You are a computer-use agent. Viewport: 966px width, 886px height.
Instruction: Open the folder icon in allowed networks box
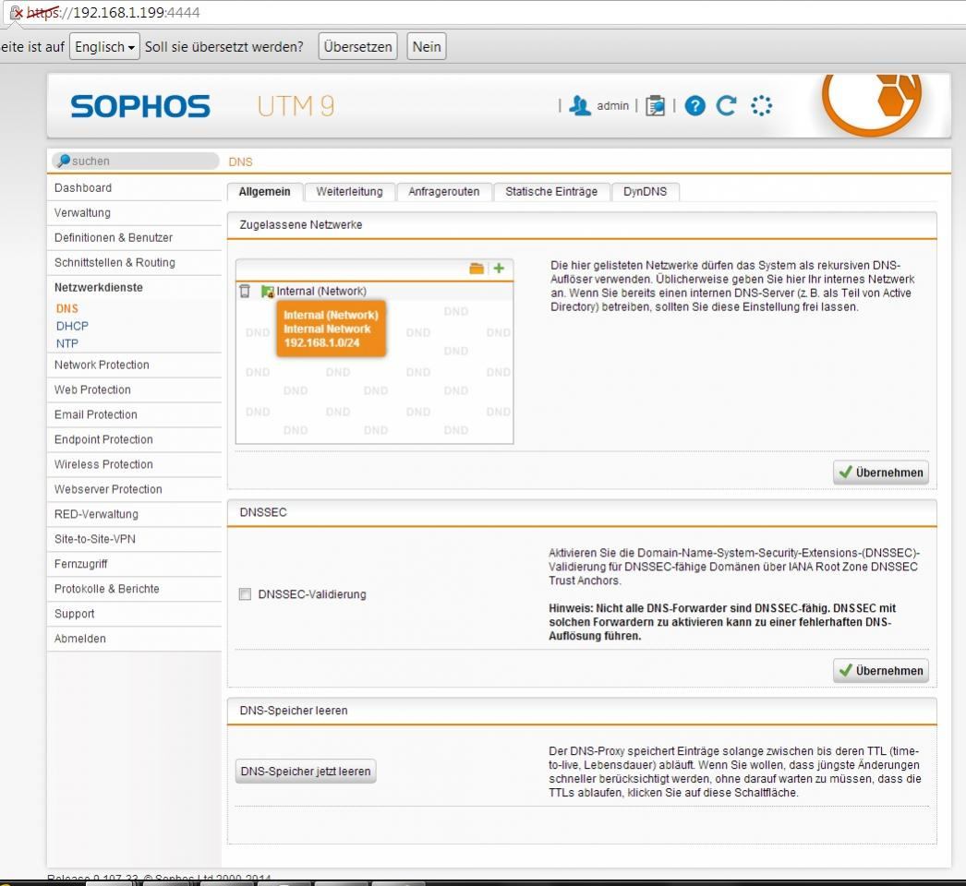pos(477,269)
